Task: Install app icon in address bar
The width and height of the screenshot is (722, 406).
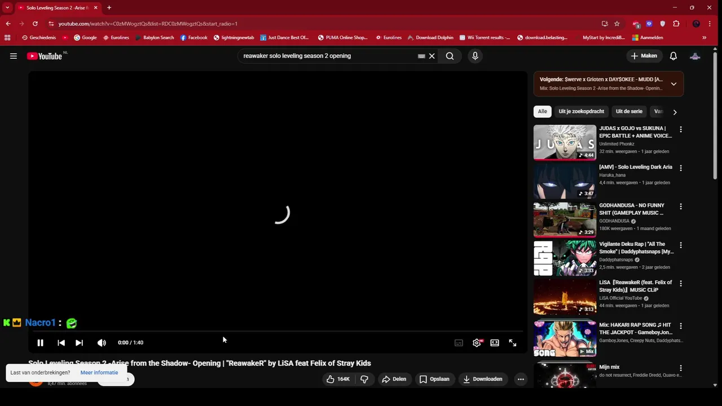Action: (x=605, y=24)
